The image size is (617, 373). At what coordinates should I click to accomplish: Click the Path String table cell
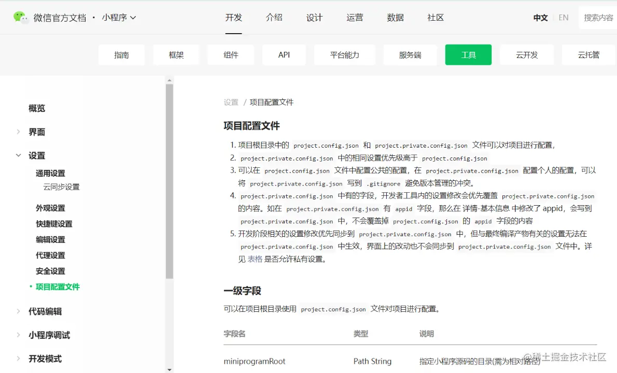coord(372,361)
